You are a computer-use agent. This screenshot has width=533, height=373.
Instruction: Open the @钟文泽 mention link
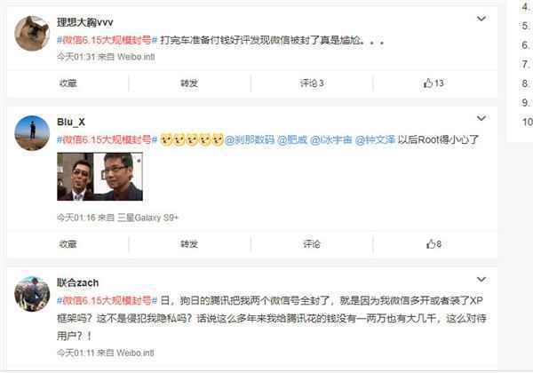pyautogui.click(x=375, y=139)
